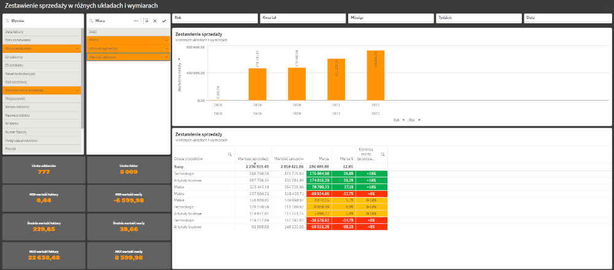Click red Marża % cell -32,7%
This screenshot has height=270, width=614.
pos(344,193)
